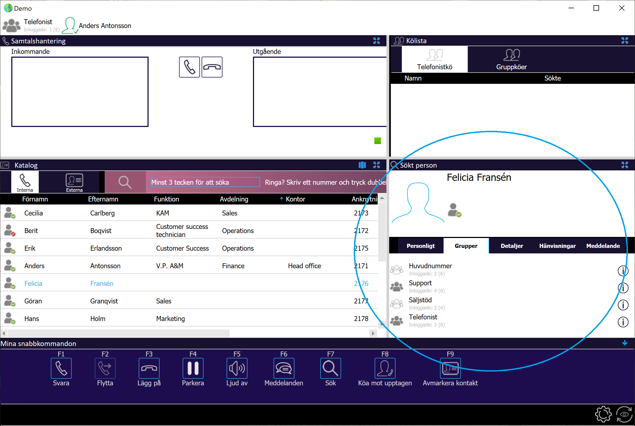Image resolution: width=635 pixels, height=426 pixels.
Task: Open F6 Meddelanden shortcut
Action: 284,368
